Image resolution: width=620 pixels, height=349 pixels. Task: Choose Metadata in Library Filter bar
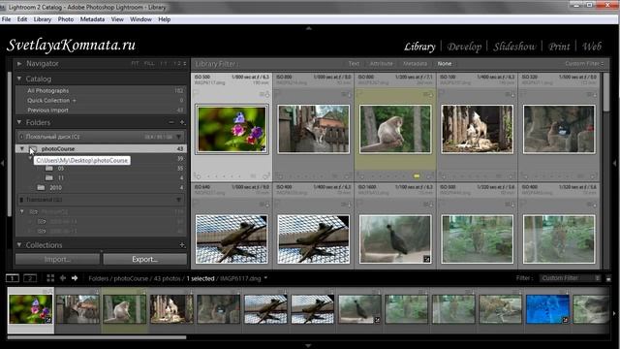click(x=415, y=64)
